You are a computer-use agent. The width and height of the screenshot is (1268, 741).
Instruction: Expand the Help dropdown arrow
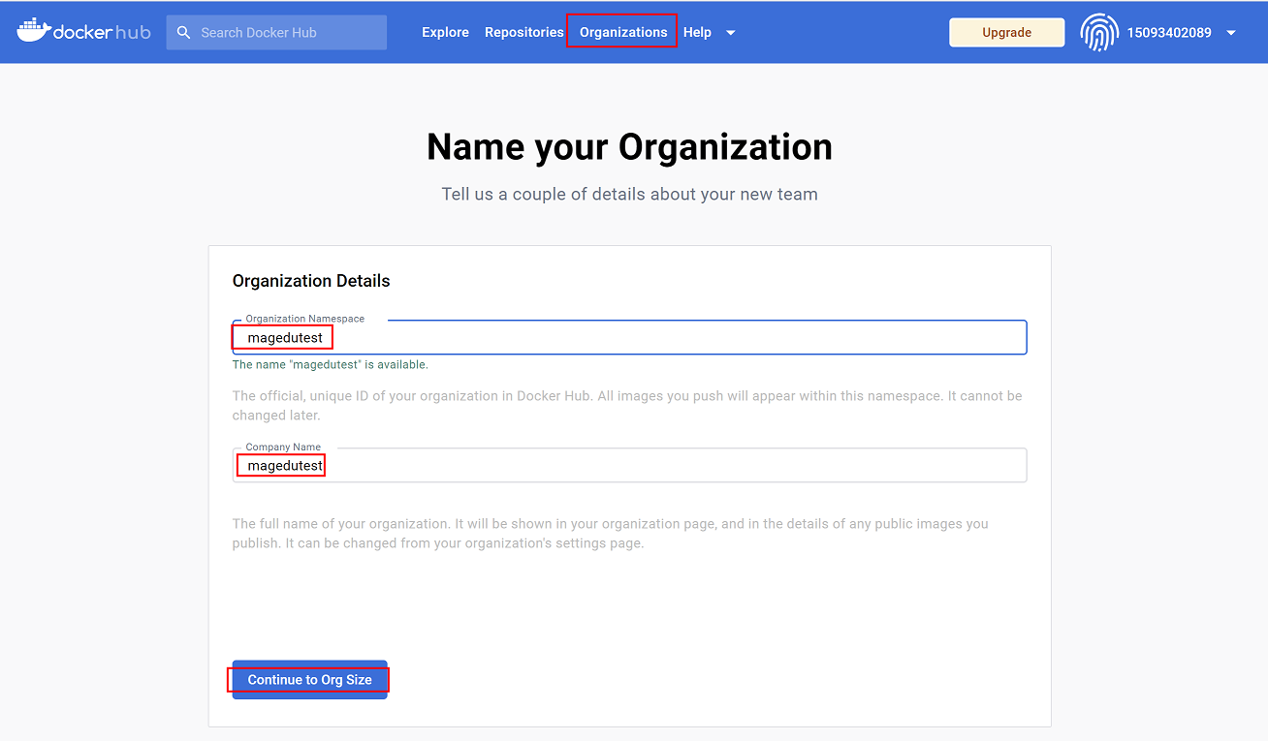tap(731, 33)
